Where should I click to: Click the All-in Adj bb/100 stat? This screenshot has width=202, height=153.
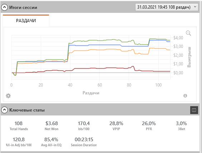pyautogui.click(x=19, y=142)
